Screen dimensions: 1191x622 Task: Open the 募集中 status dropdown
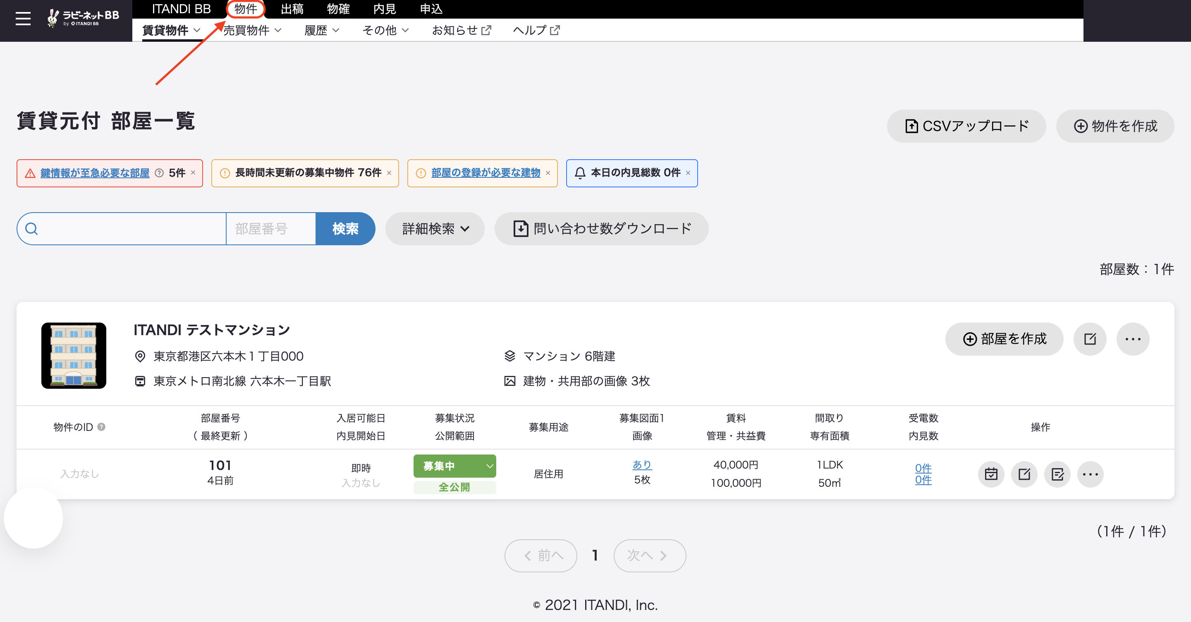point(454,466)
